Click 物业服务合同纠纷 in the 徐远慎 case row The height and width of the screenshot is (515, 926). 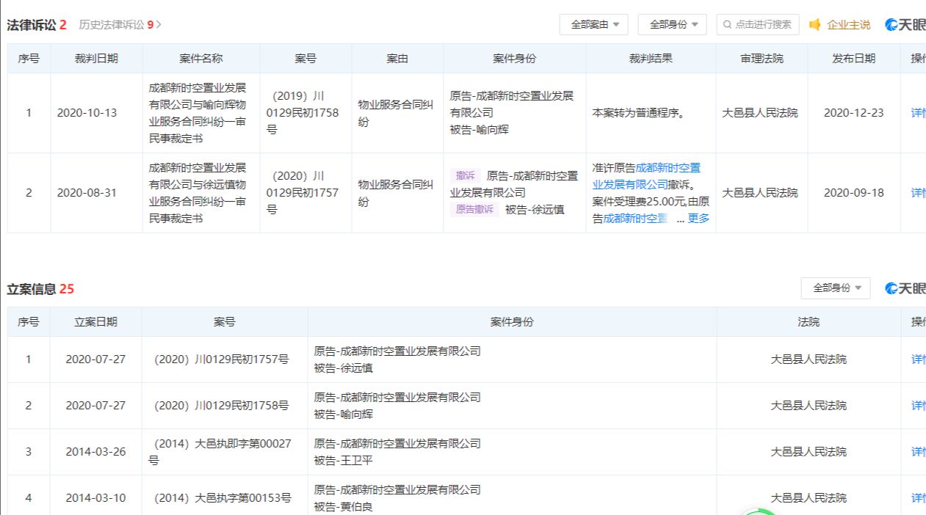pyautogui.click(x=395, y=193)
